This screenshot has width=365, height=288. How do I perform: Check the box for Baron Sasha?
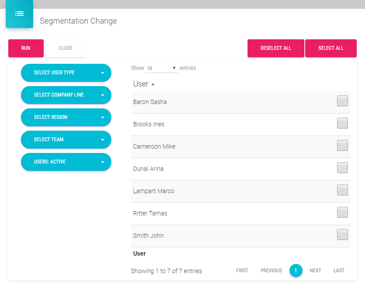click(x=342, y=101)
